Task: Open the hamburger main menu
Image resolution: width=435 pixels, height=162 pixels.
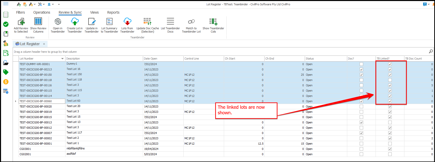Action: point(6,4)
